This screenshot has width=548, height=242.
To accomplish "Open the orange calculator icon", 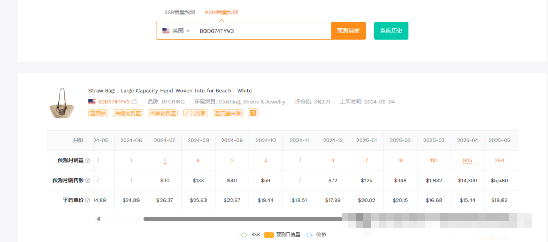I will click(253, 113).
